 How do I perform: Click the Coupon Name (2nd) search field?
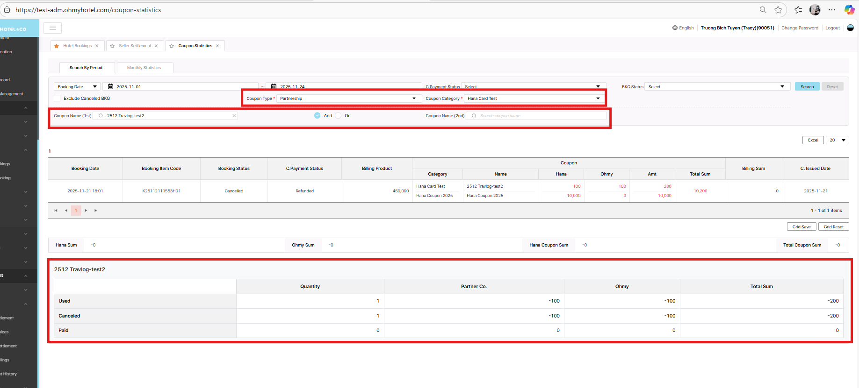click(538, 116)
